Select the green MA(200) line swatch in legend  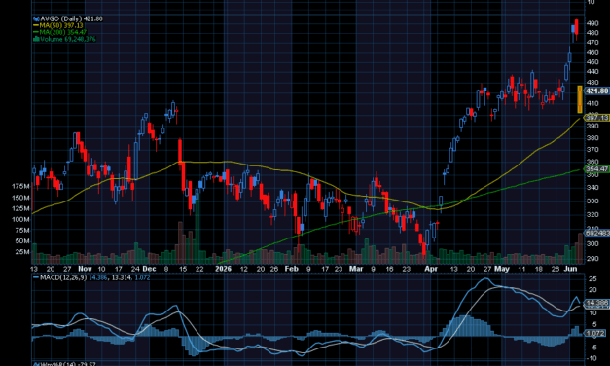pyautogui.click(x=36, y=32)
